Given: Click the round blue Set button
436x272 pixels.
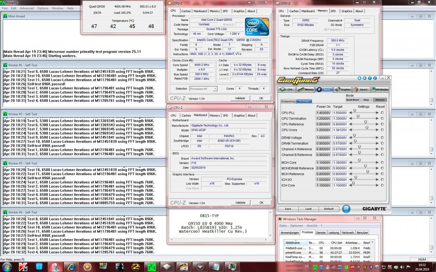Looking at the screenshot, I should (x=346, y=209).
